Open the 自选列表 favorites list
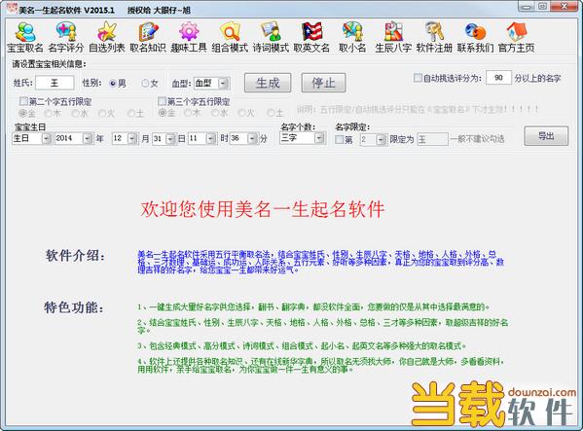 pyautogui.click(x=107, y=37)
